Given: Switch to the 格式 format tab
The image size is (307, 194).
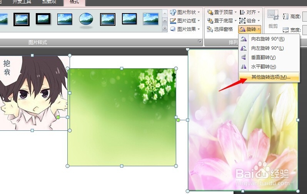Looking at the screenshot, I should coord(74,2).
